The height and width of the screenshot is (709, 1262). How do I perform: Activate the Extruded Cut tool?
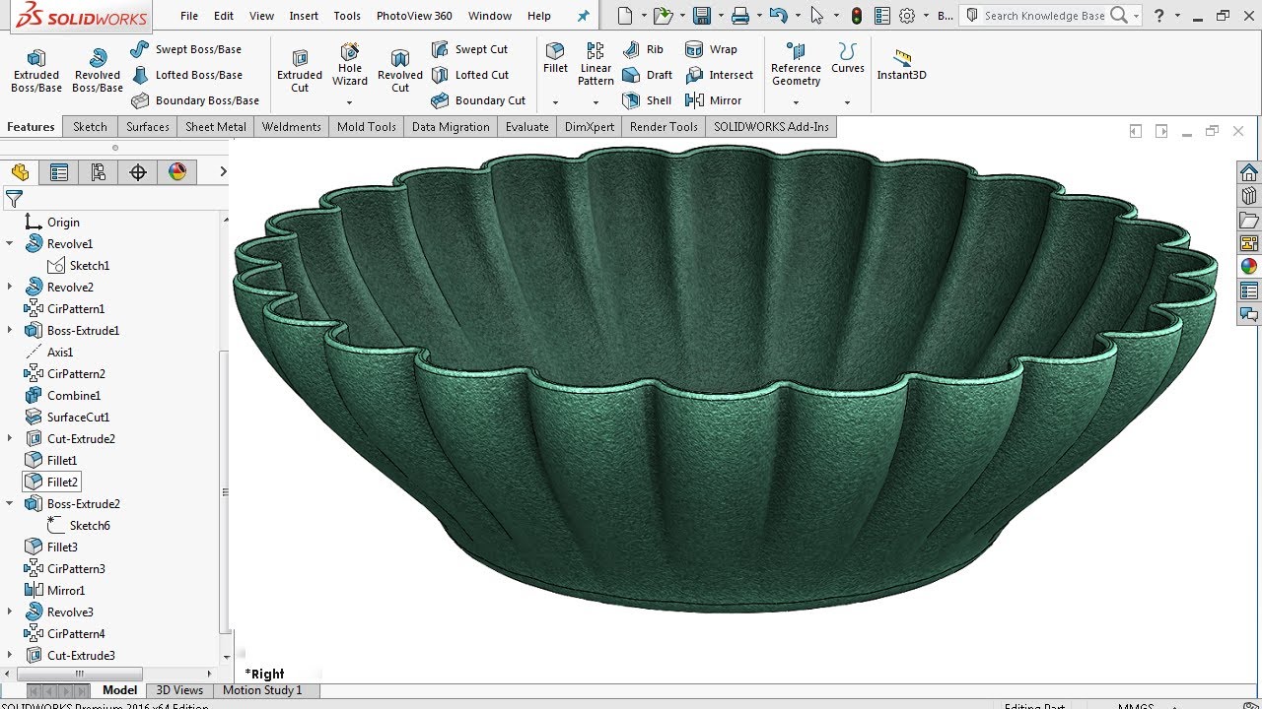coord(300,71)
